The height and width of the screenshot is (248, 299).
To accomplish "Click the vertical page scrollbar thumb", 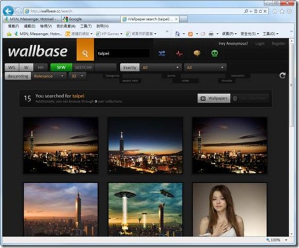I will (292, 86).
